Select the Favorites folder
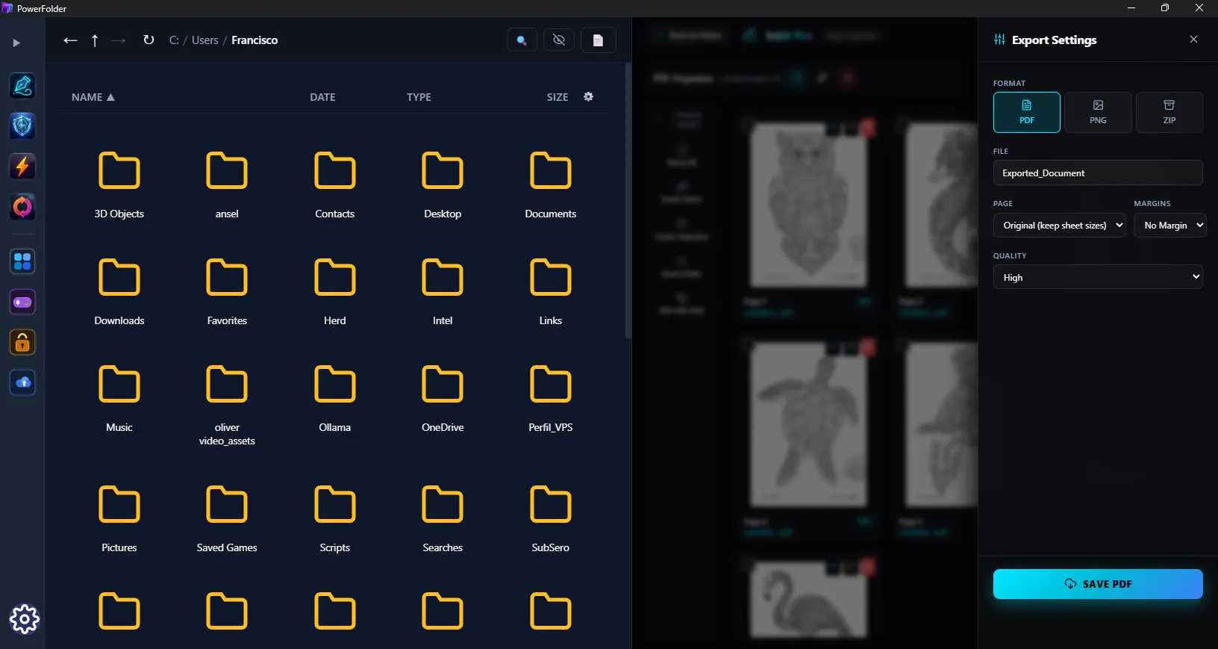 click(227, 292)
